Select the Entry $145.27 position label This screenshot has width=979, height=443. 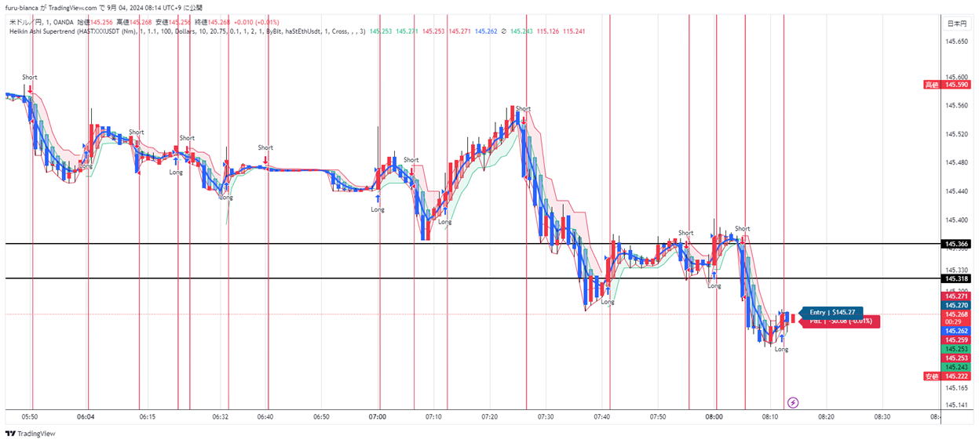coord(831,312)
